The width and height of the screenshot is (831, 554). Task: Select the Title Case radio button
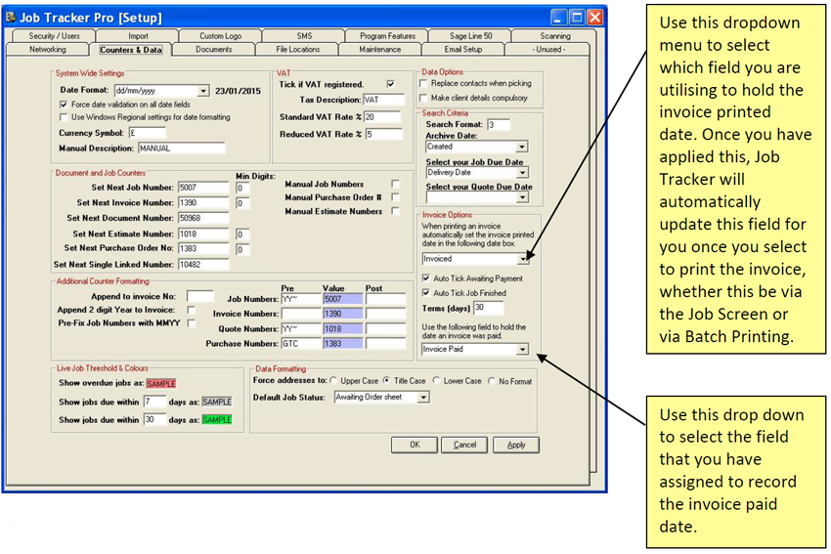[387, 381]
